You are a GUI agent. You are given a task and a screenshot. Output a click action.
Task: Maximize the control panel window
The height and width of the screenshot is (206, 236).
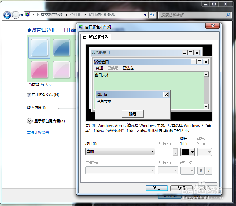coord(214,4)
